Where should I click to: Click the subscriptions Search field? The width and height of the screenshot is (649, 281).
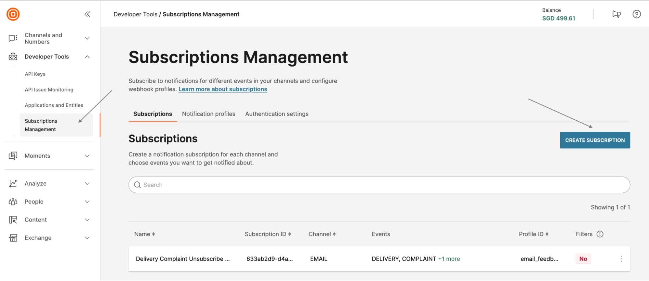tap(379, 185)
